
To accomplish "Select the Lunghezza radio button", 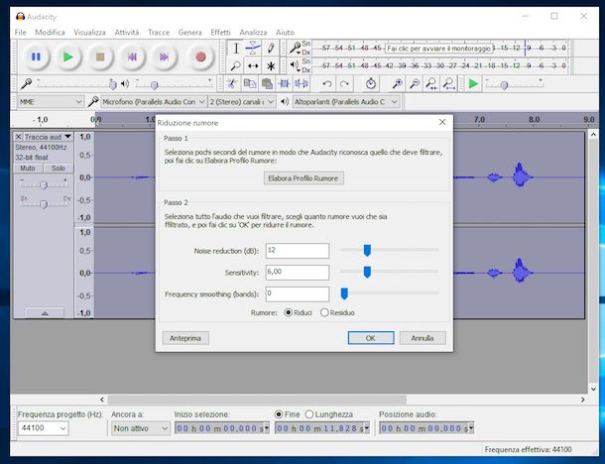I will [309, 414].
